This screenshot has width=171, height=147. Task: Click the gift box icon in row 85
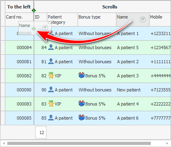[82, 118]
